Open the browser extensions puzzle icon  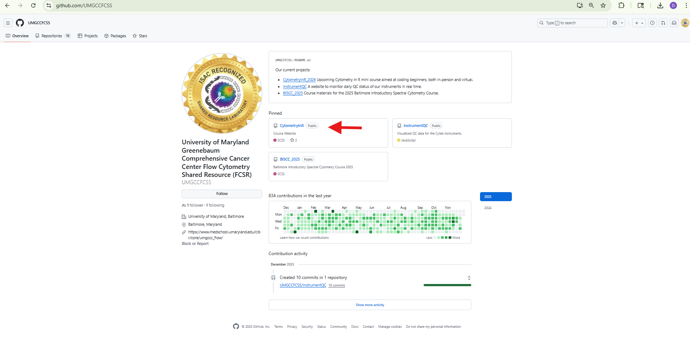(x=622, y=5)
